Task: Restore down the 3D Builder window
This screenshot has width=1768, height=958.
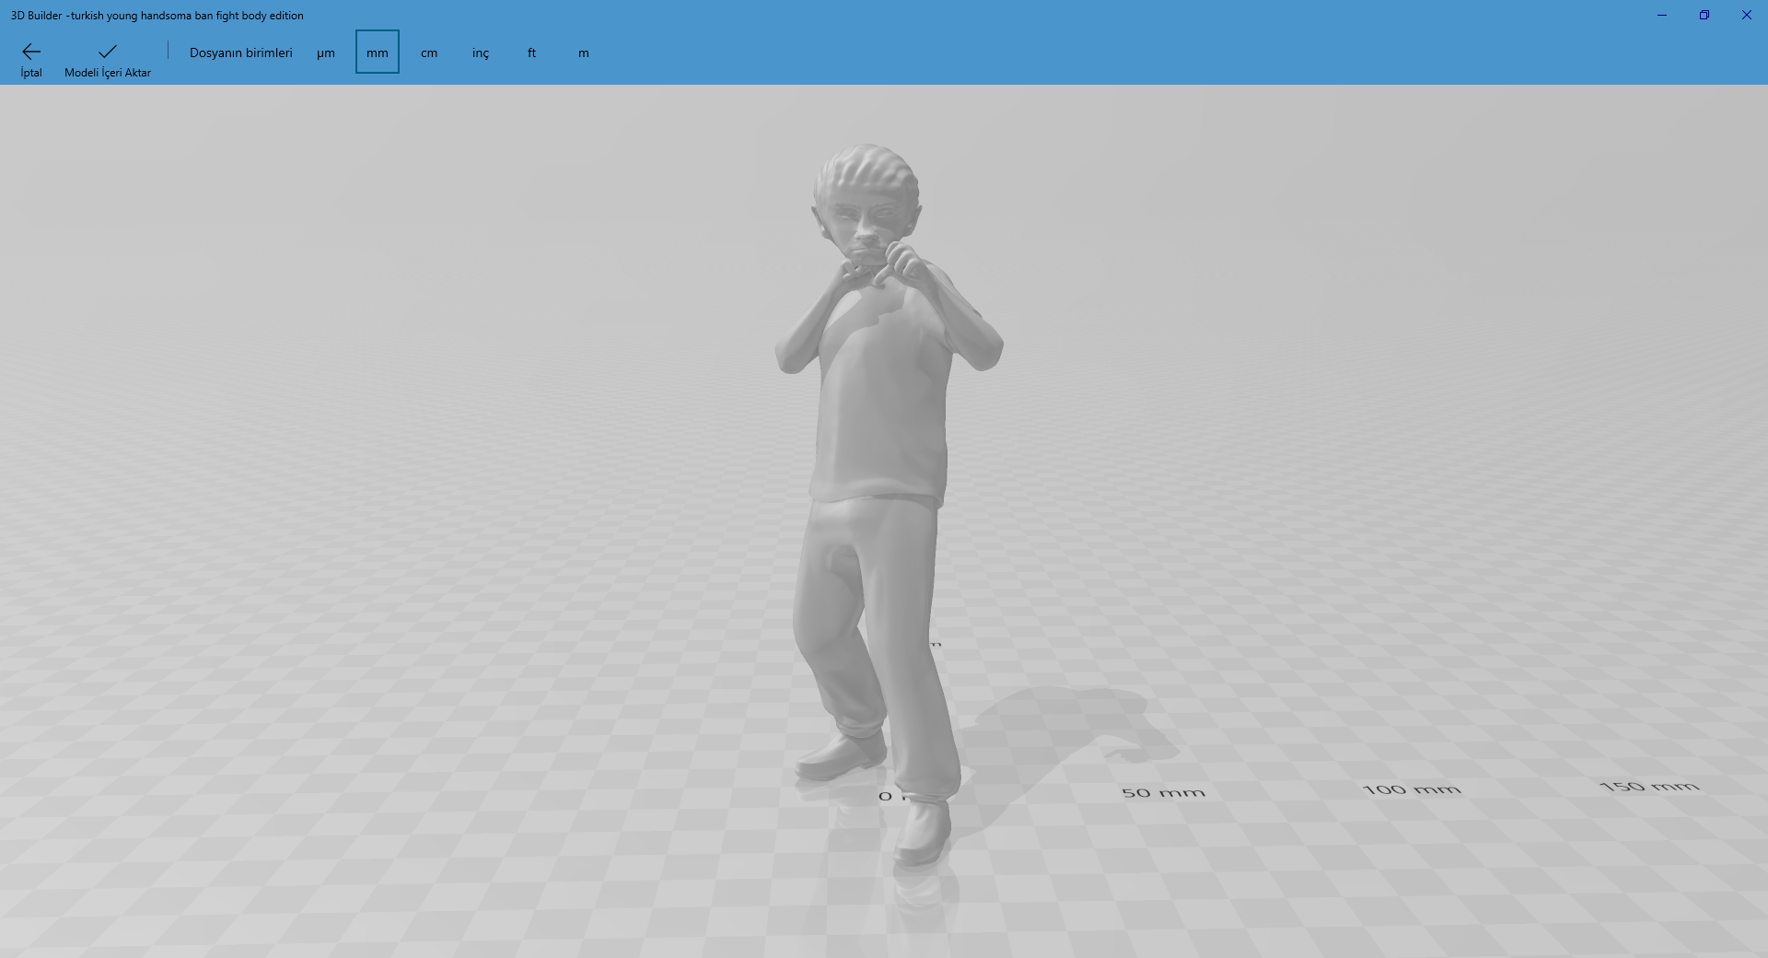Action: 1704,15
